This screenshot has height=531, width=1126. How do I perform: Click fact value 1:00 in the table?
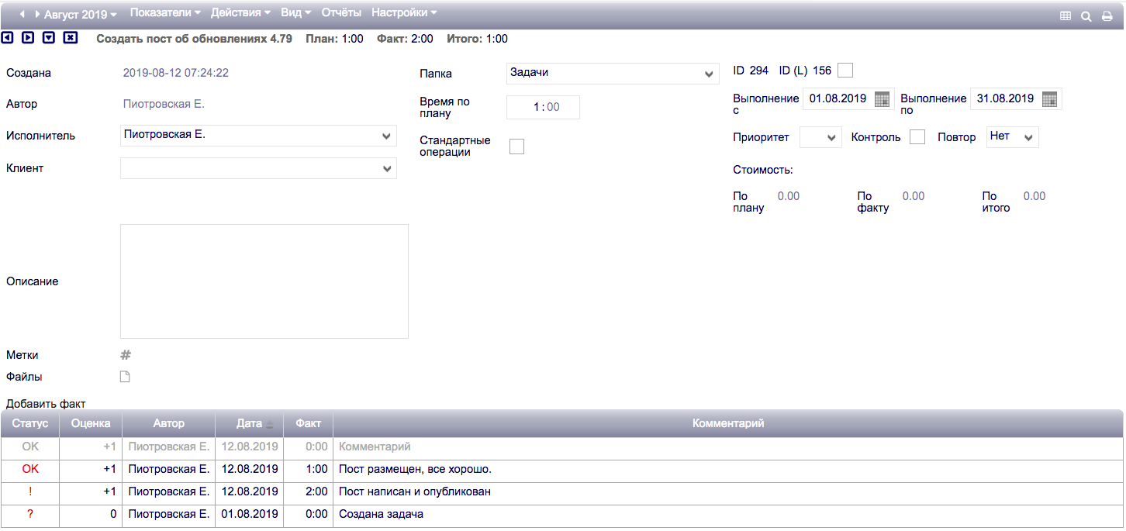tap(316, 469)
